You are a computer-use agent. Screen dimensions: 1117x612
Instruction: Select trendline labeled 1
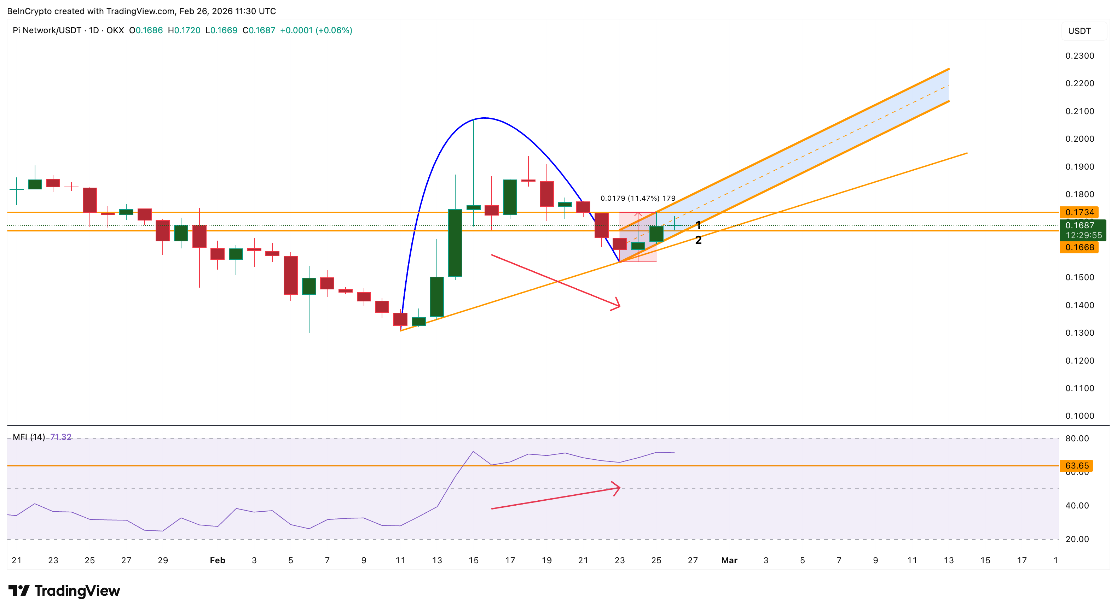click(x=698, y=225)
